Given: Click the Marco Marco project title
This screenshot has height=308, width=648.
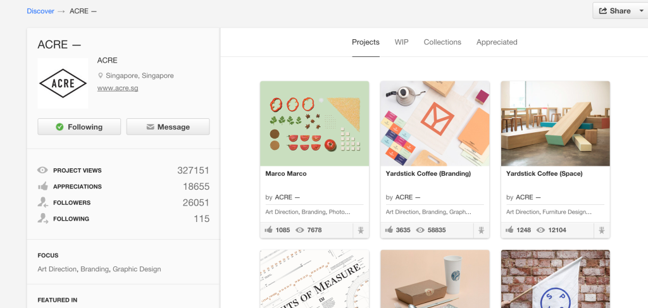Looking at the screenshot, I should 286,174.
